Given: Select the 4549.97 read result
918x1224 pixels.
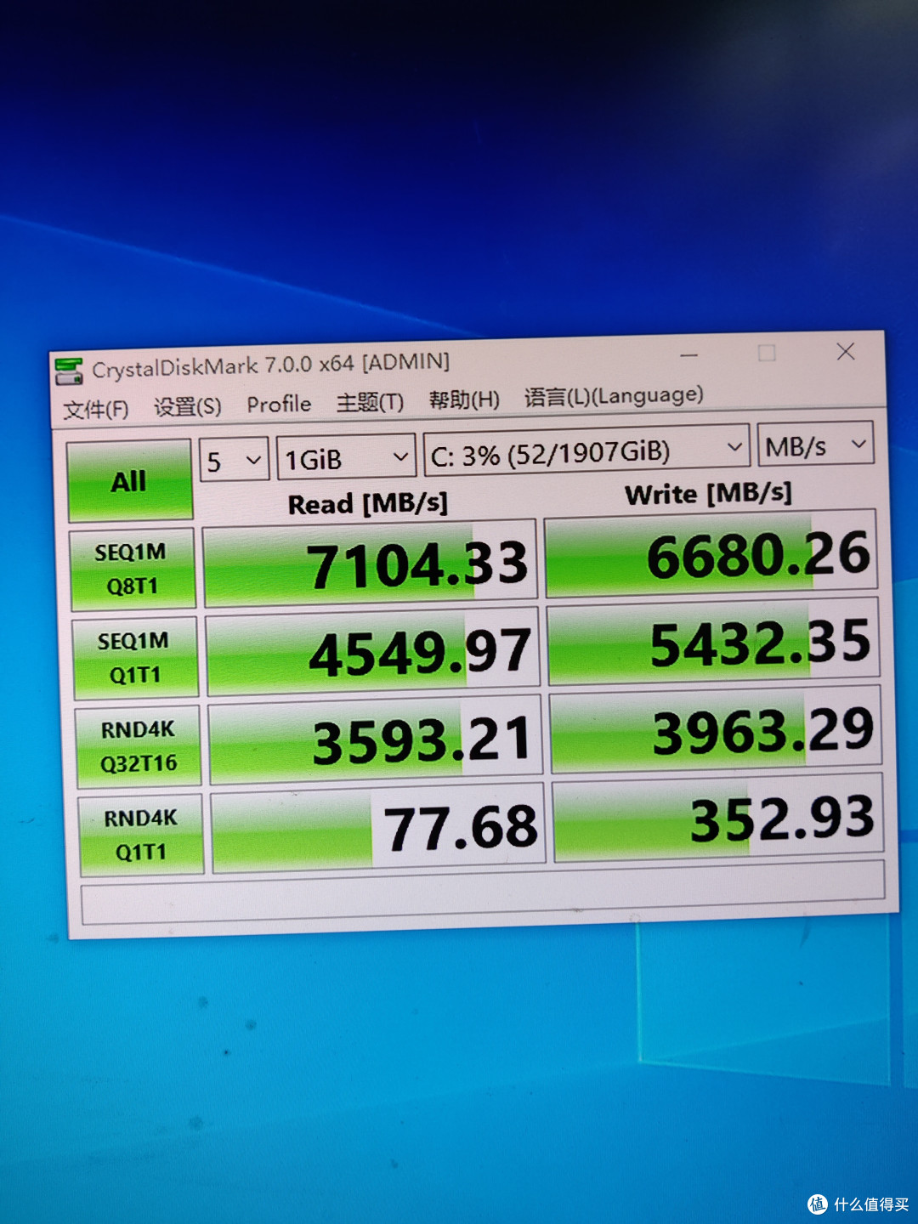Looking at the screenshot, I should (x=373, y=652).
